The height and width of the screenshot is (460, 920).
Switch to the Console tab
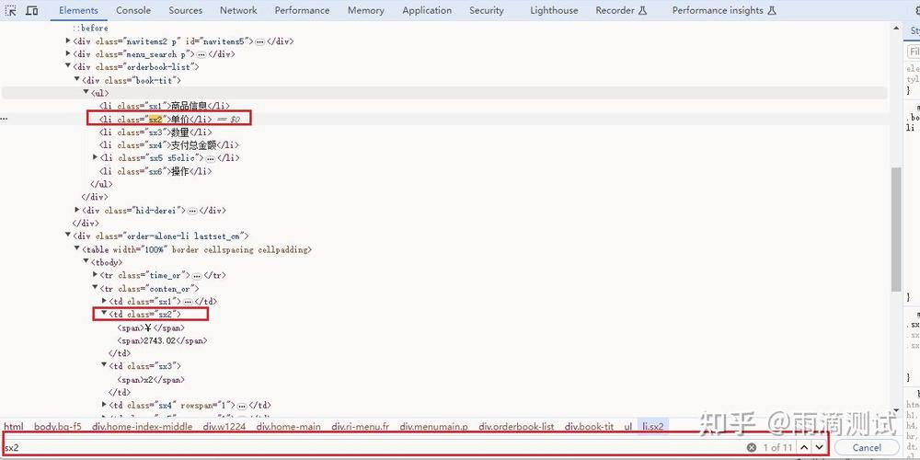click(x=133, y=10)
